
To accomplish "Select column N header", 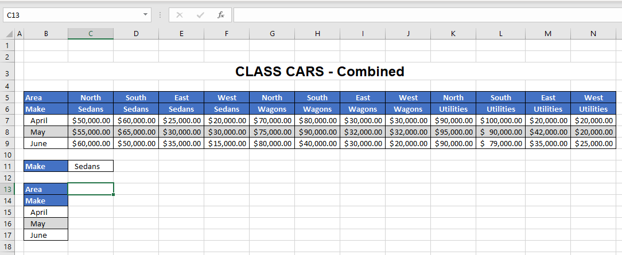I will pos(593,34).
